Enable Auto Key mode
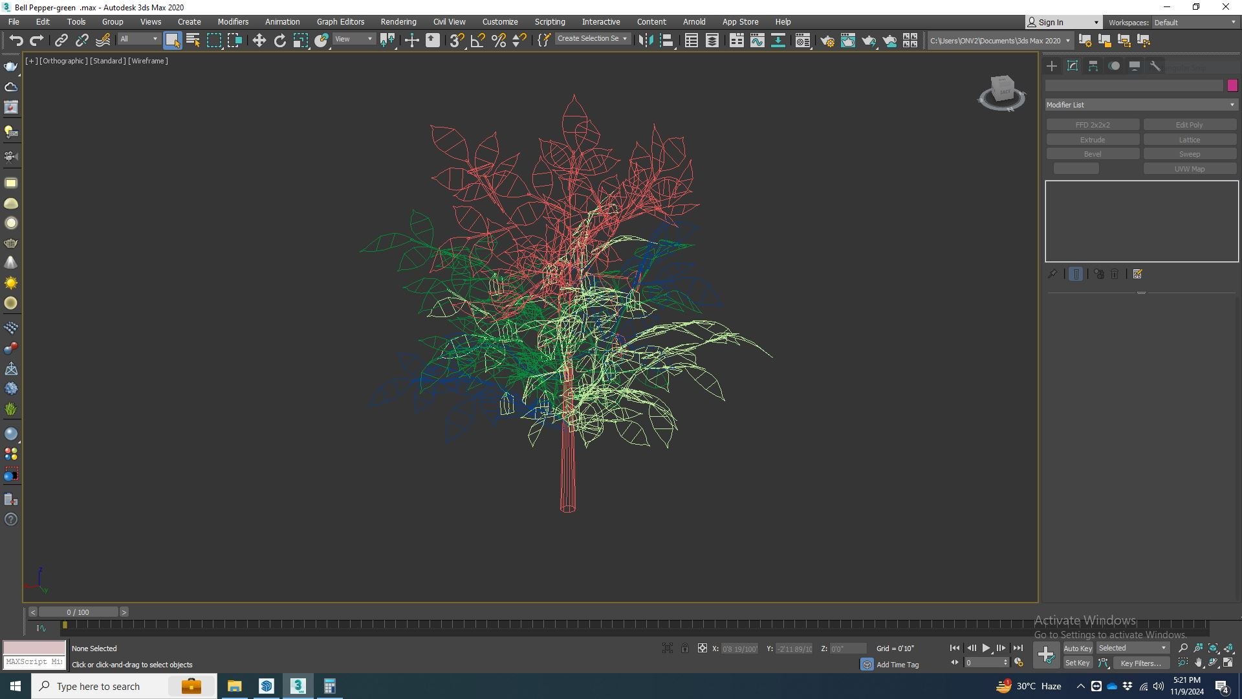Screen dimensions: 1242x699 tap(1077, 648)
